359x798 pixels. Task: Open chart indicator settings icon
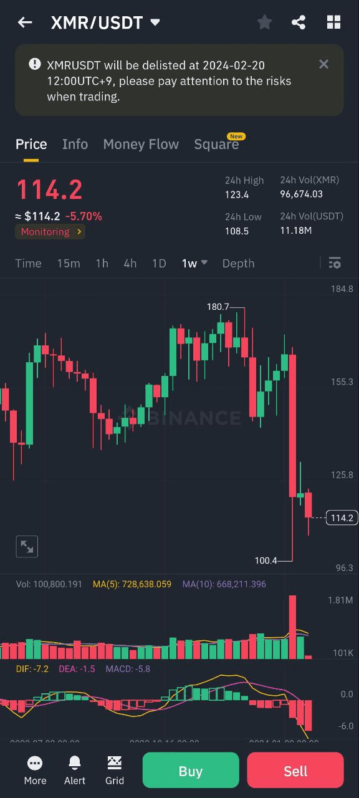click(335, 262)
